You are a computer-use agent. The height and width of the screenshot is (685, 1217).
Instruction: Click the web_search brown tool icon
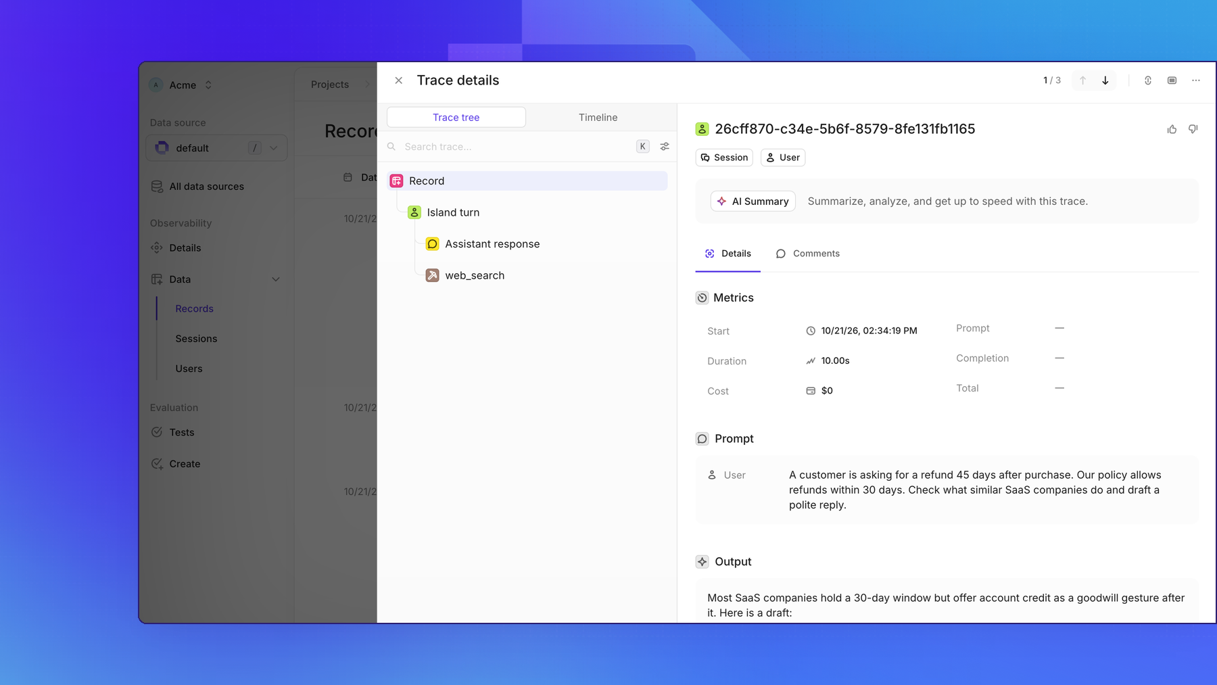[433, 275]
